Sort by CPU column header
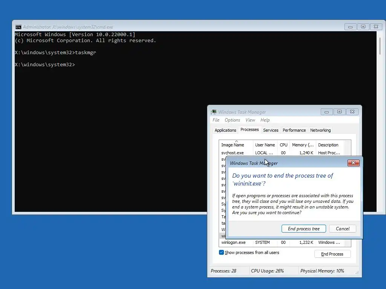 click(283, 145)
